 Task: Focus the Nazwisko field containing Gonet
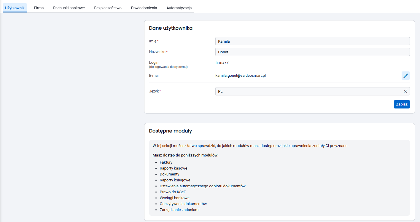[x=312, y=52]
